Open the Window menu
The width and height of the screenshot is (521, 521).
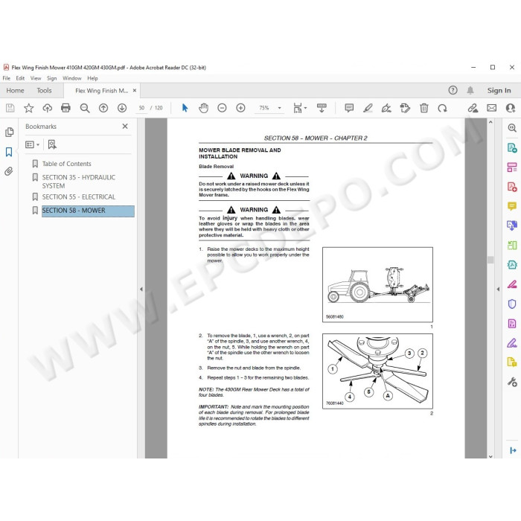(71, 78)
